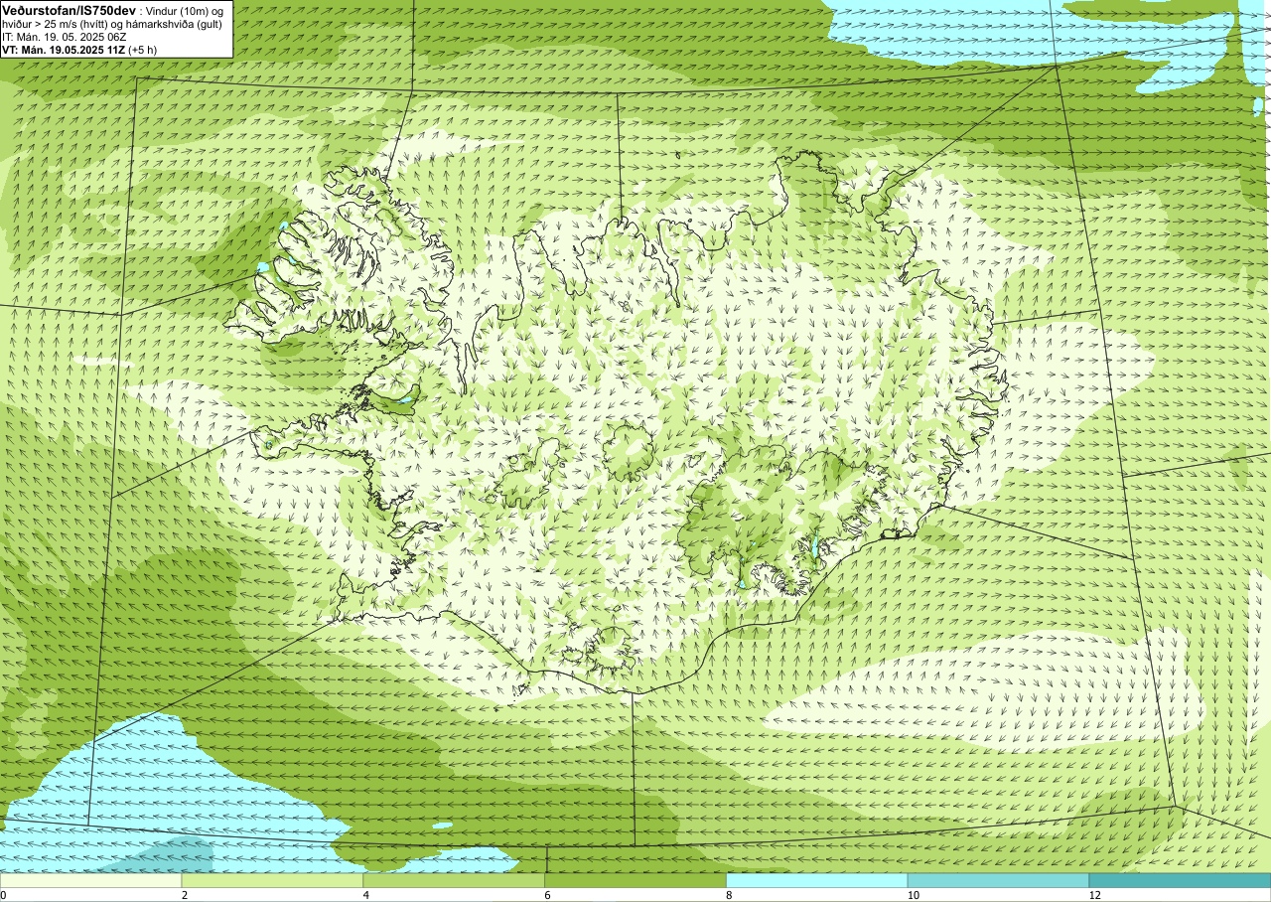Click the light cyan 8–10 m/s legend swatch

(x=817, y=880)
